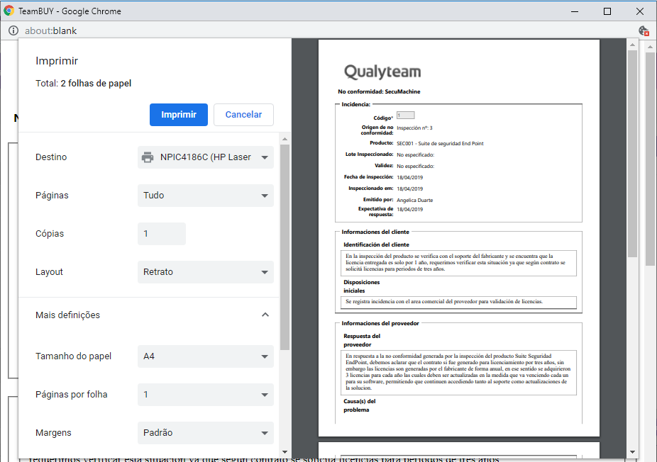Click 'Inspección nº: 3' text in preview
Image resolution: width=657 pixels, height=462 pixels.
tap(414, 128)
